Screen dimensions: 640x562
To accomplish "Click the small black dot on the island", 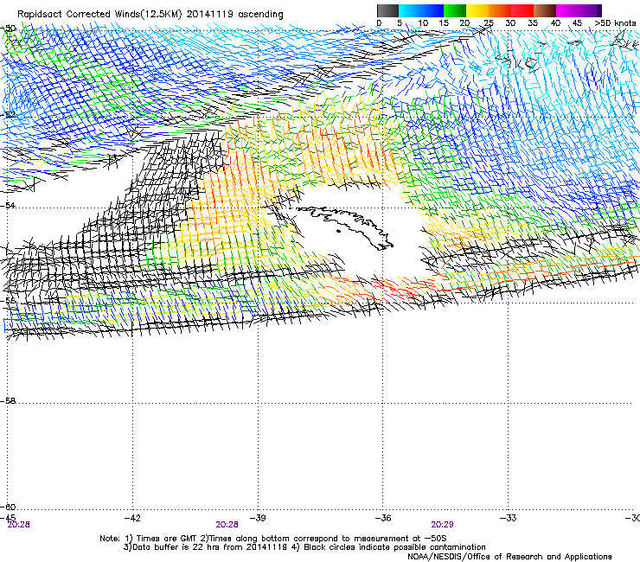I will point(338,232).
